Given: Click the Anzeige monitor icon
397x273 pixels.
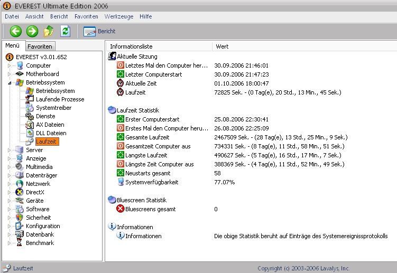Looking at the screenshot, I should pos(19,158).
